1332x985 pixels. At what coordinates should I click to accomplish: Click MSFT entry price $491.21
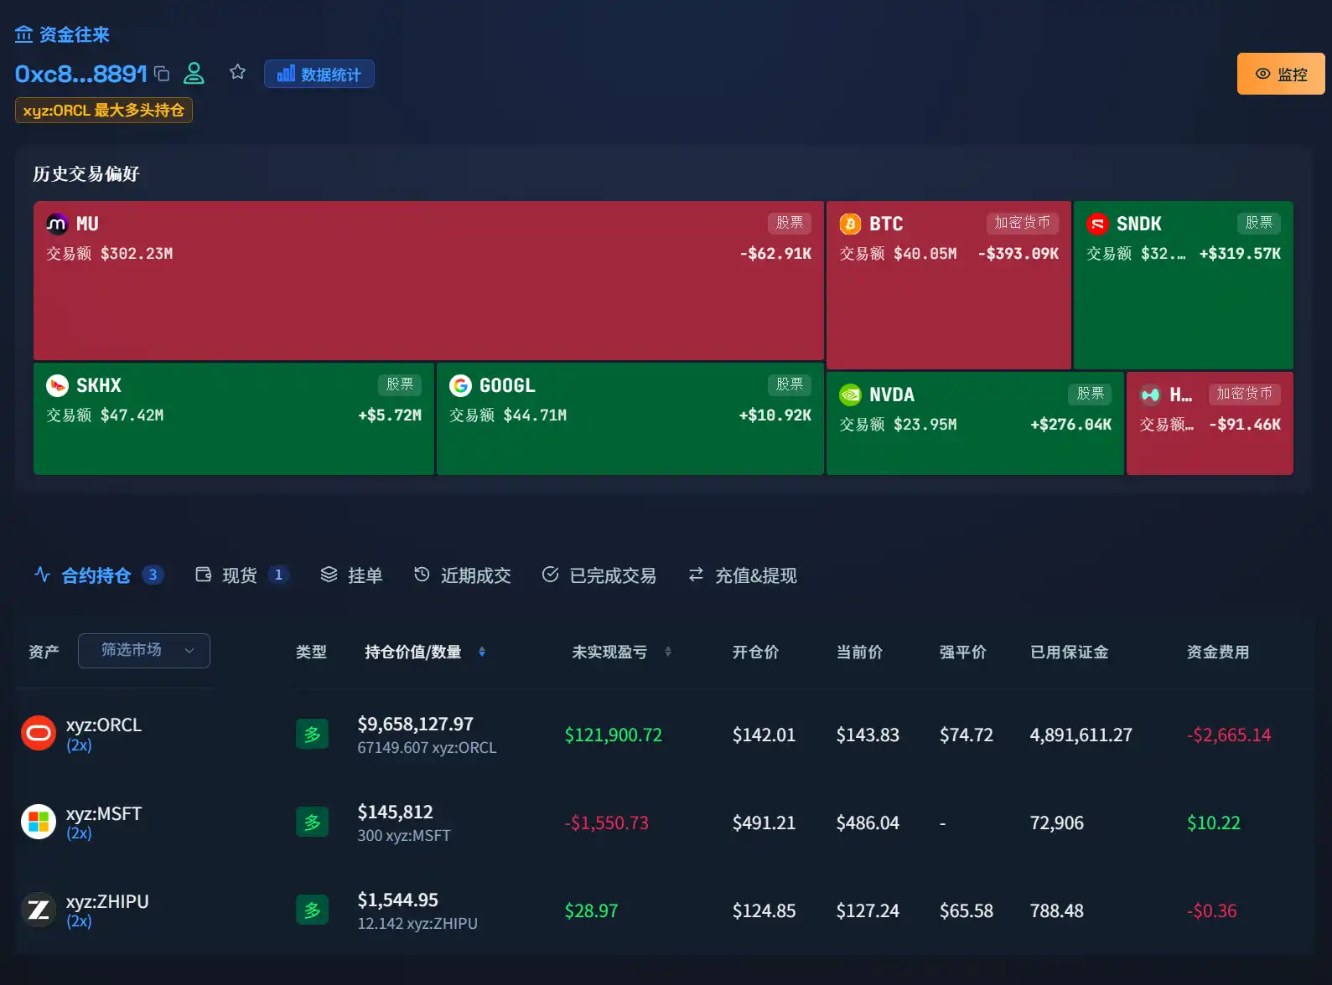(764, 823)
